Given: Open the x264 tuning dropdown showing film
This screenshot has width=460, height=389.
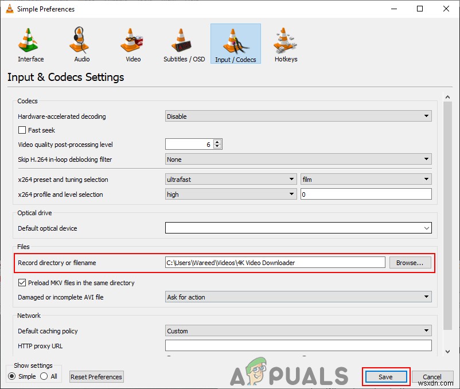Looking at the screenshot, I should tap(366, 179).
